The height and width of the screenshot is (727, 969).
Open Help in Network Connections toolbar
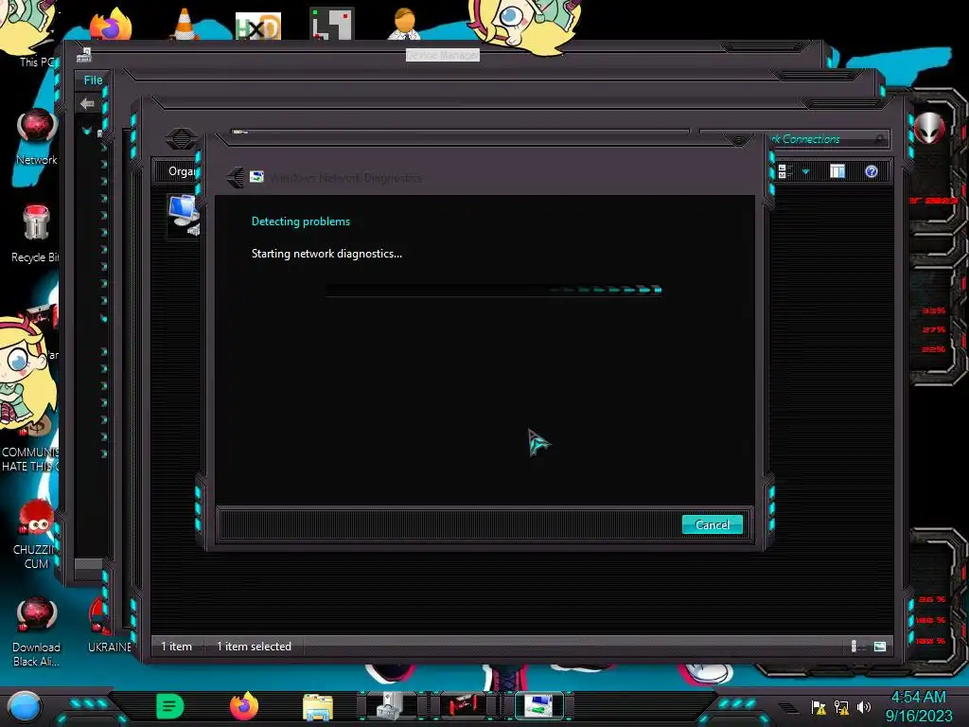[x=872, y=171]
